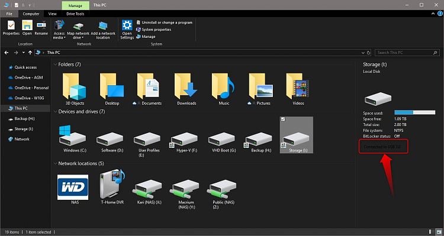Screen dimensions: 444x236
Task: Click the Manage contextual tab
Action: [76, 5]
